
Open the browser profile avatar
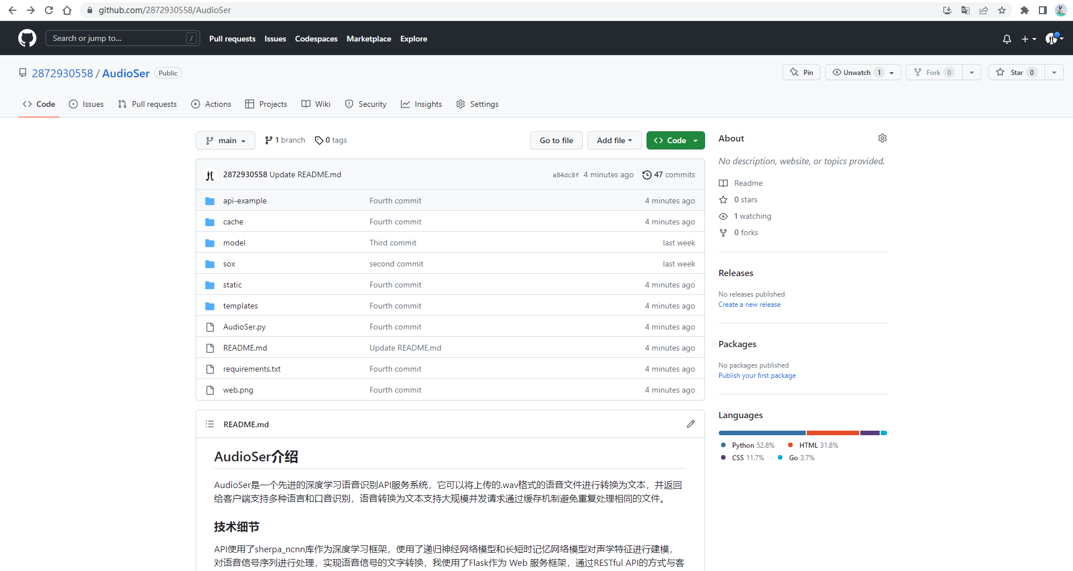1061,10
